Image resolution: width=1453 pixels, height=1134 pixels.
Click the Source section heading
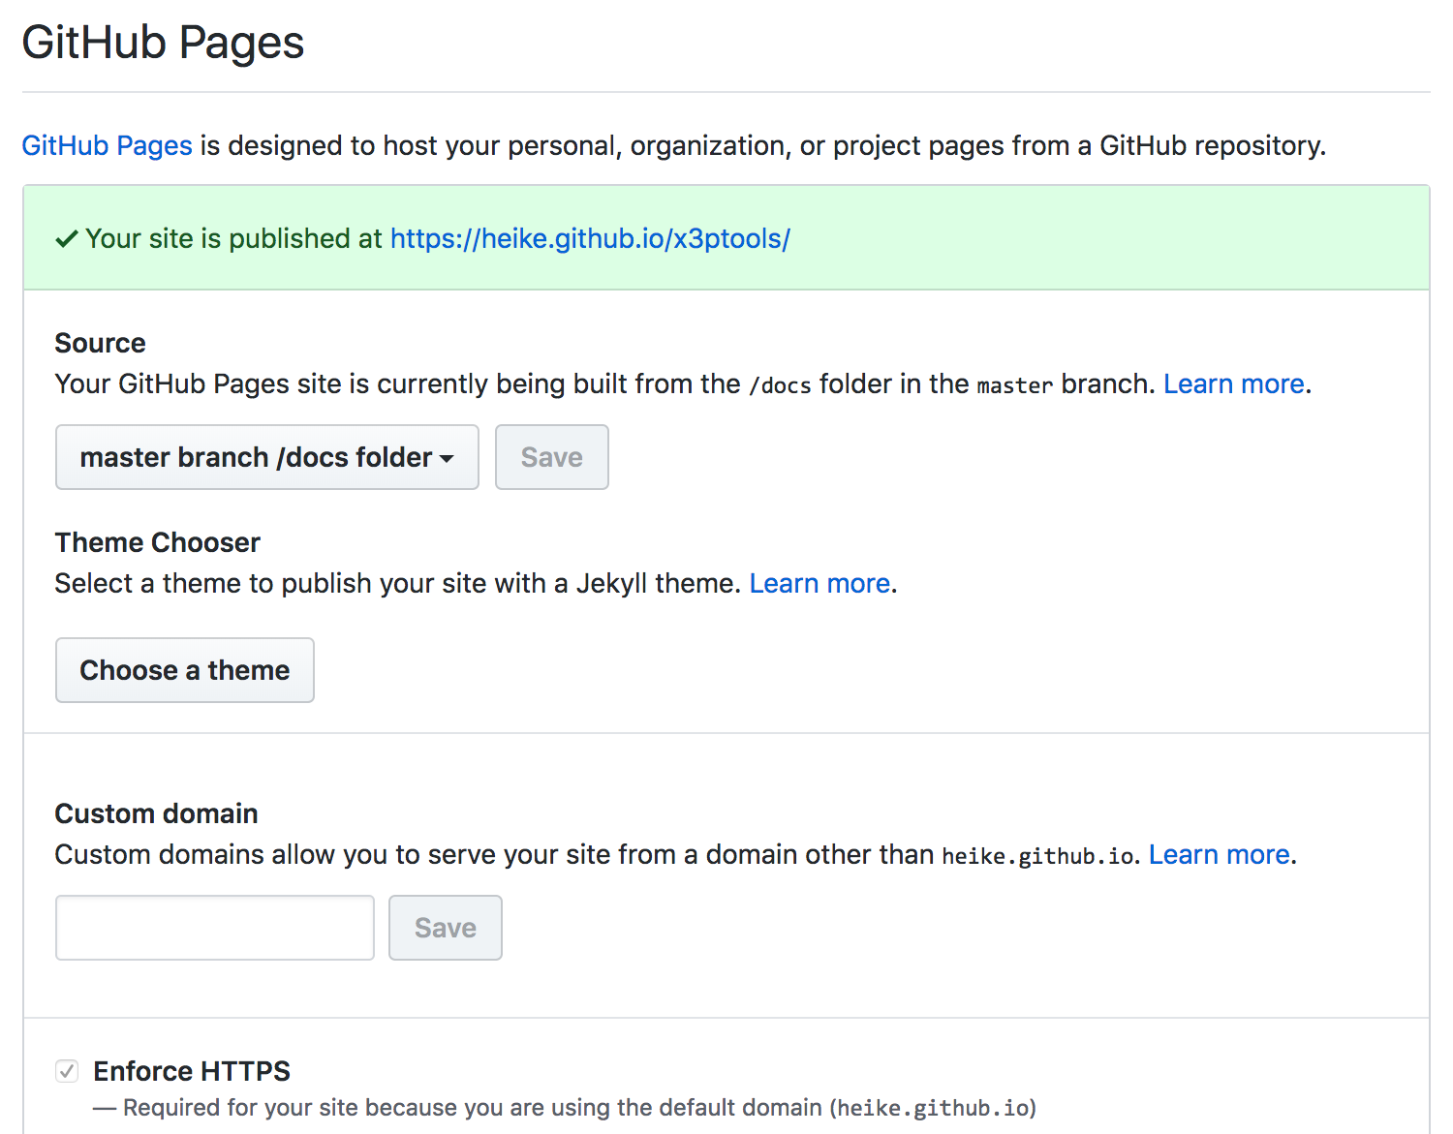100,343
